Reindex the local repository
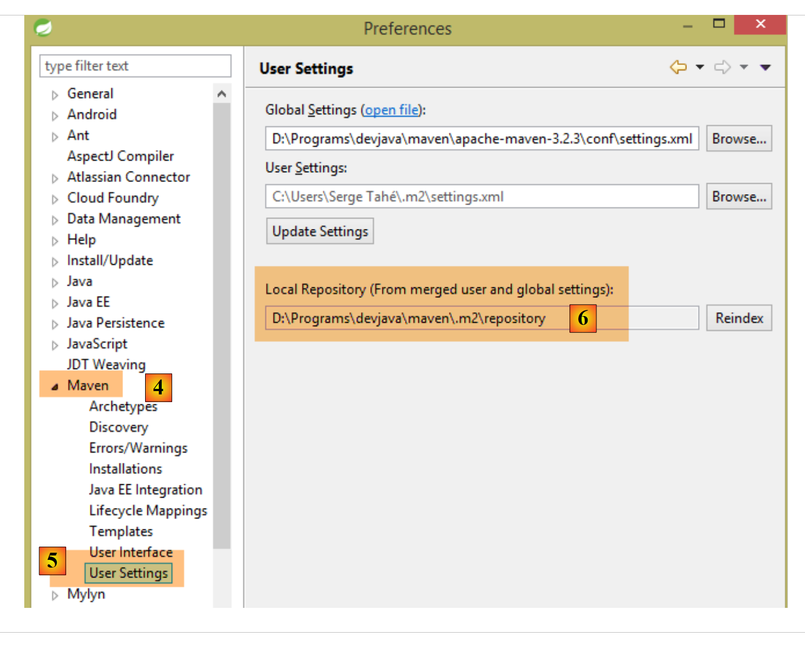The image size is (805, 652). pos(739,318)
